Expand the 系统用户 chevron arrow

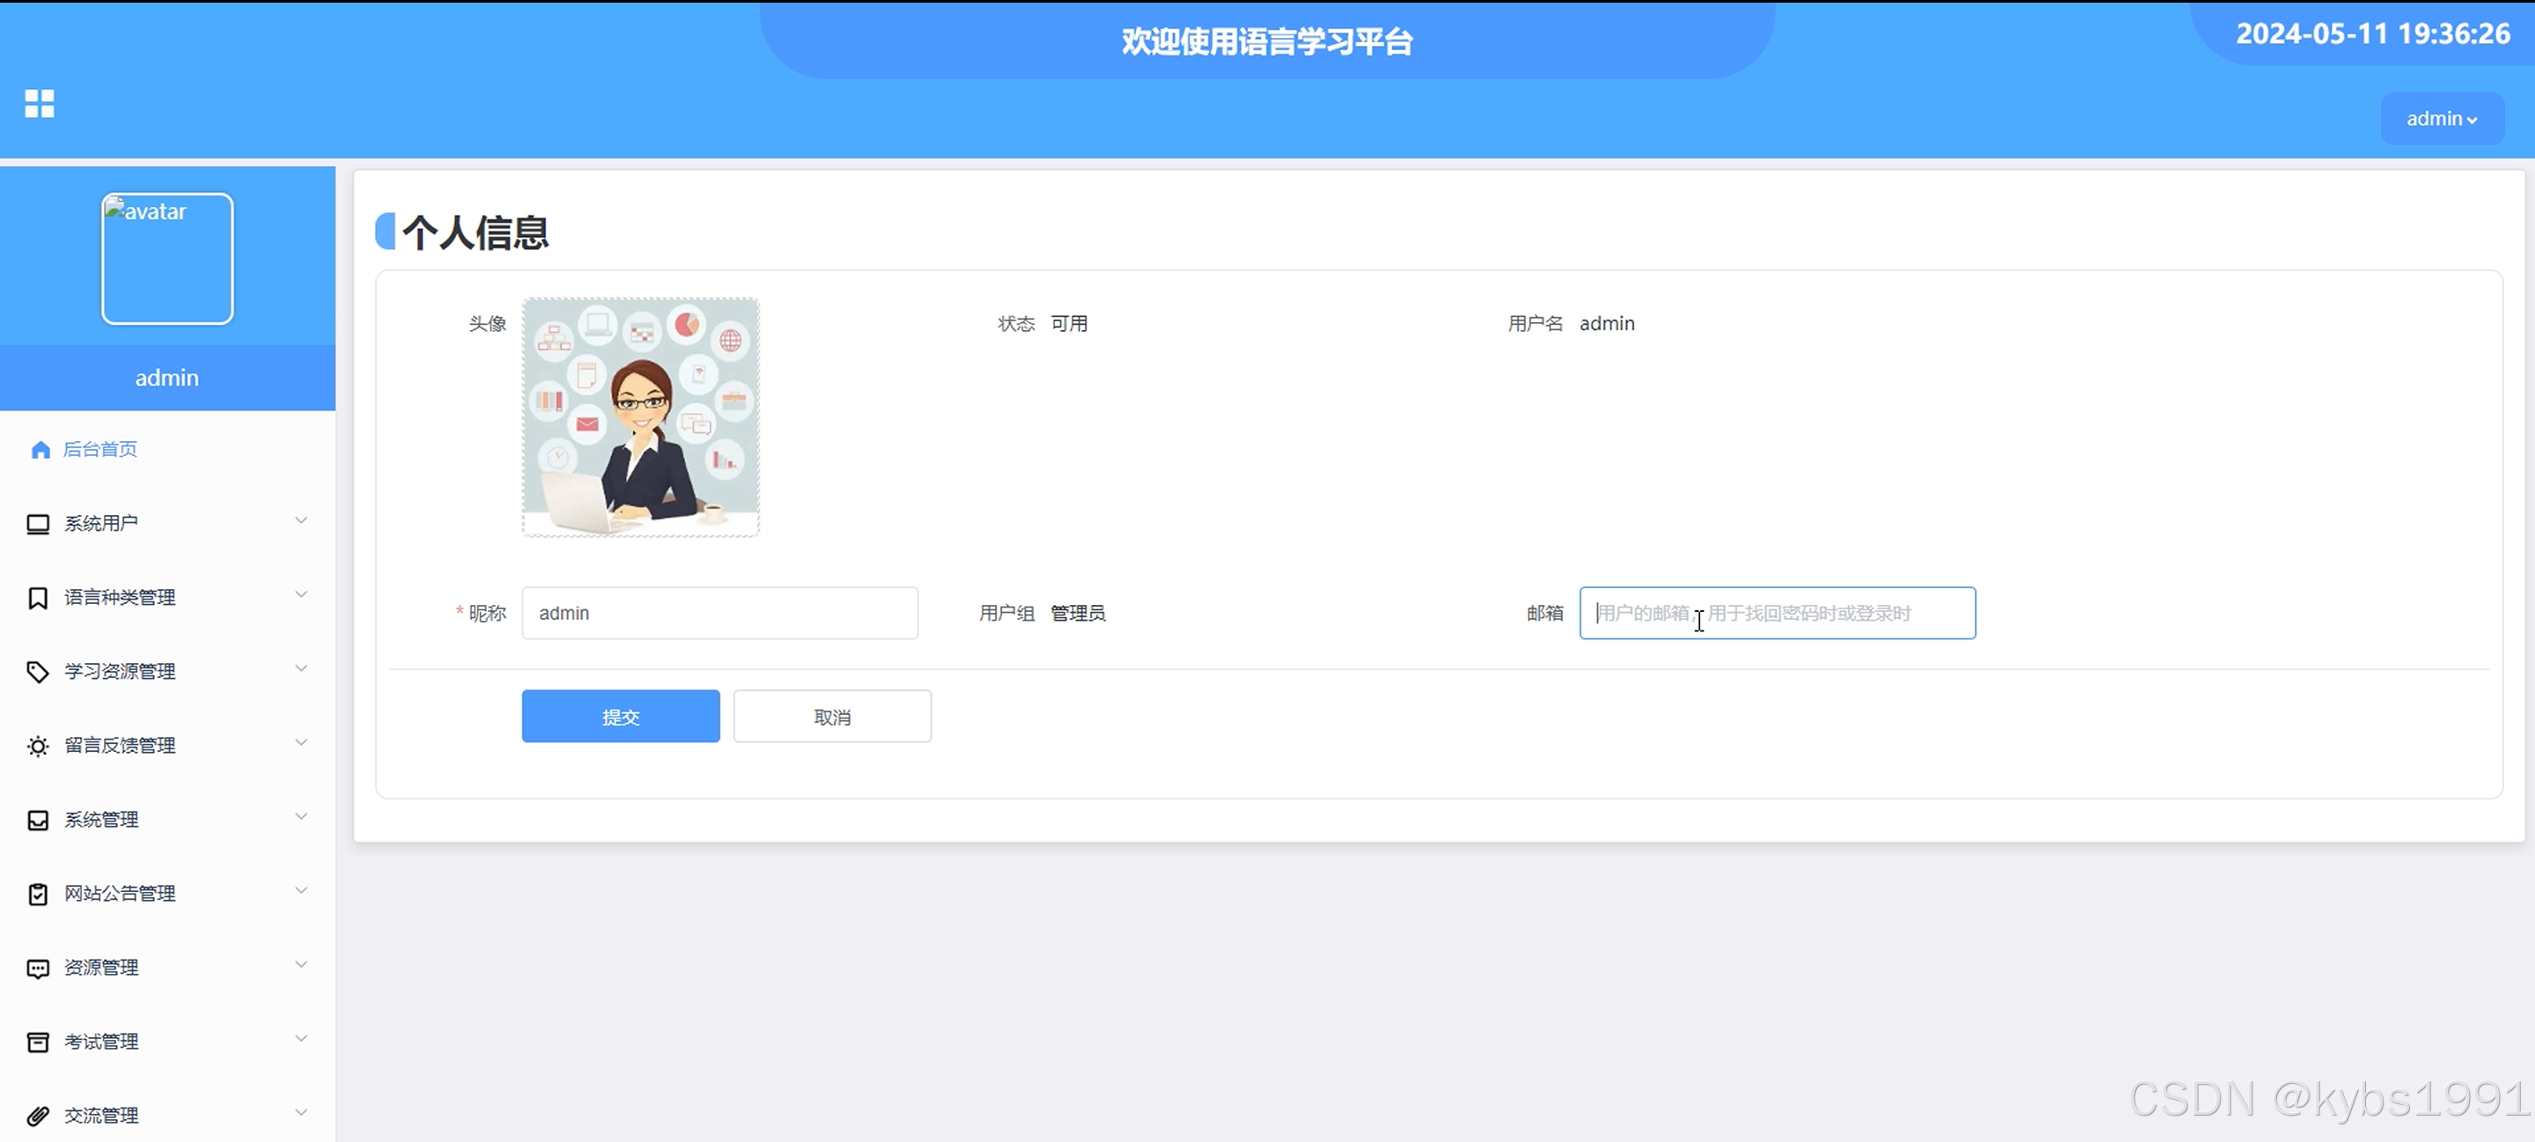[x=301, y=520]
